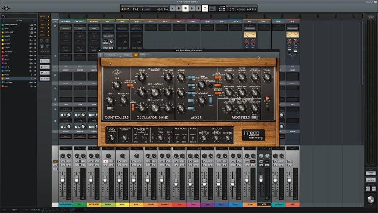Turn the Oscillator-2 Waveform knob
Viewport: 378px width, 213px height.
pos(168,92)
